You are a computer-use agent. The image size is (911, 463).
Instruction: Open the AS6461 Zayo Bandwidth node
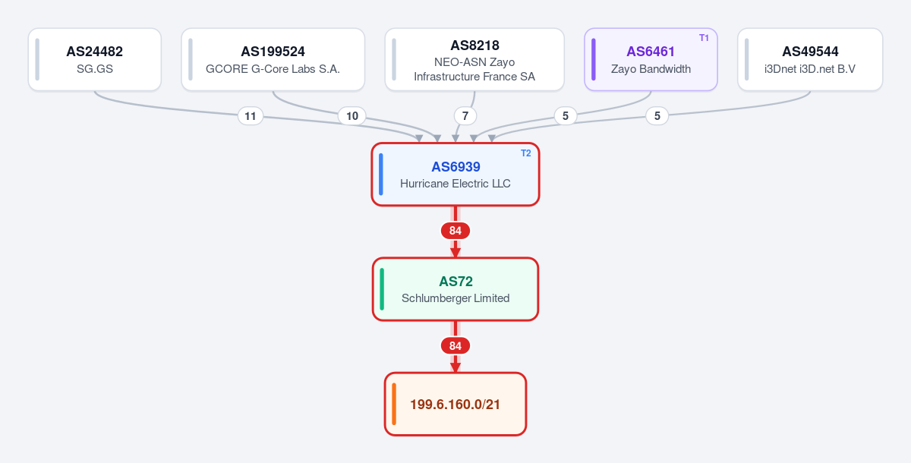(651, 60)
